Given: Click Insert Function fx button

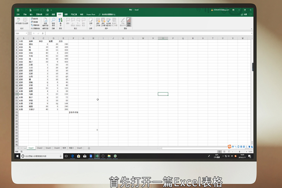Looking at the screenshot, I should click(x=43, y=33).
